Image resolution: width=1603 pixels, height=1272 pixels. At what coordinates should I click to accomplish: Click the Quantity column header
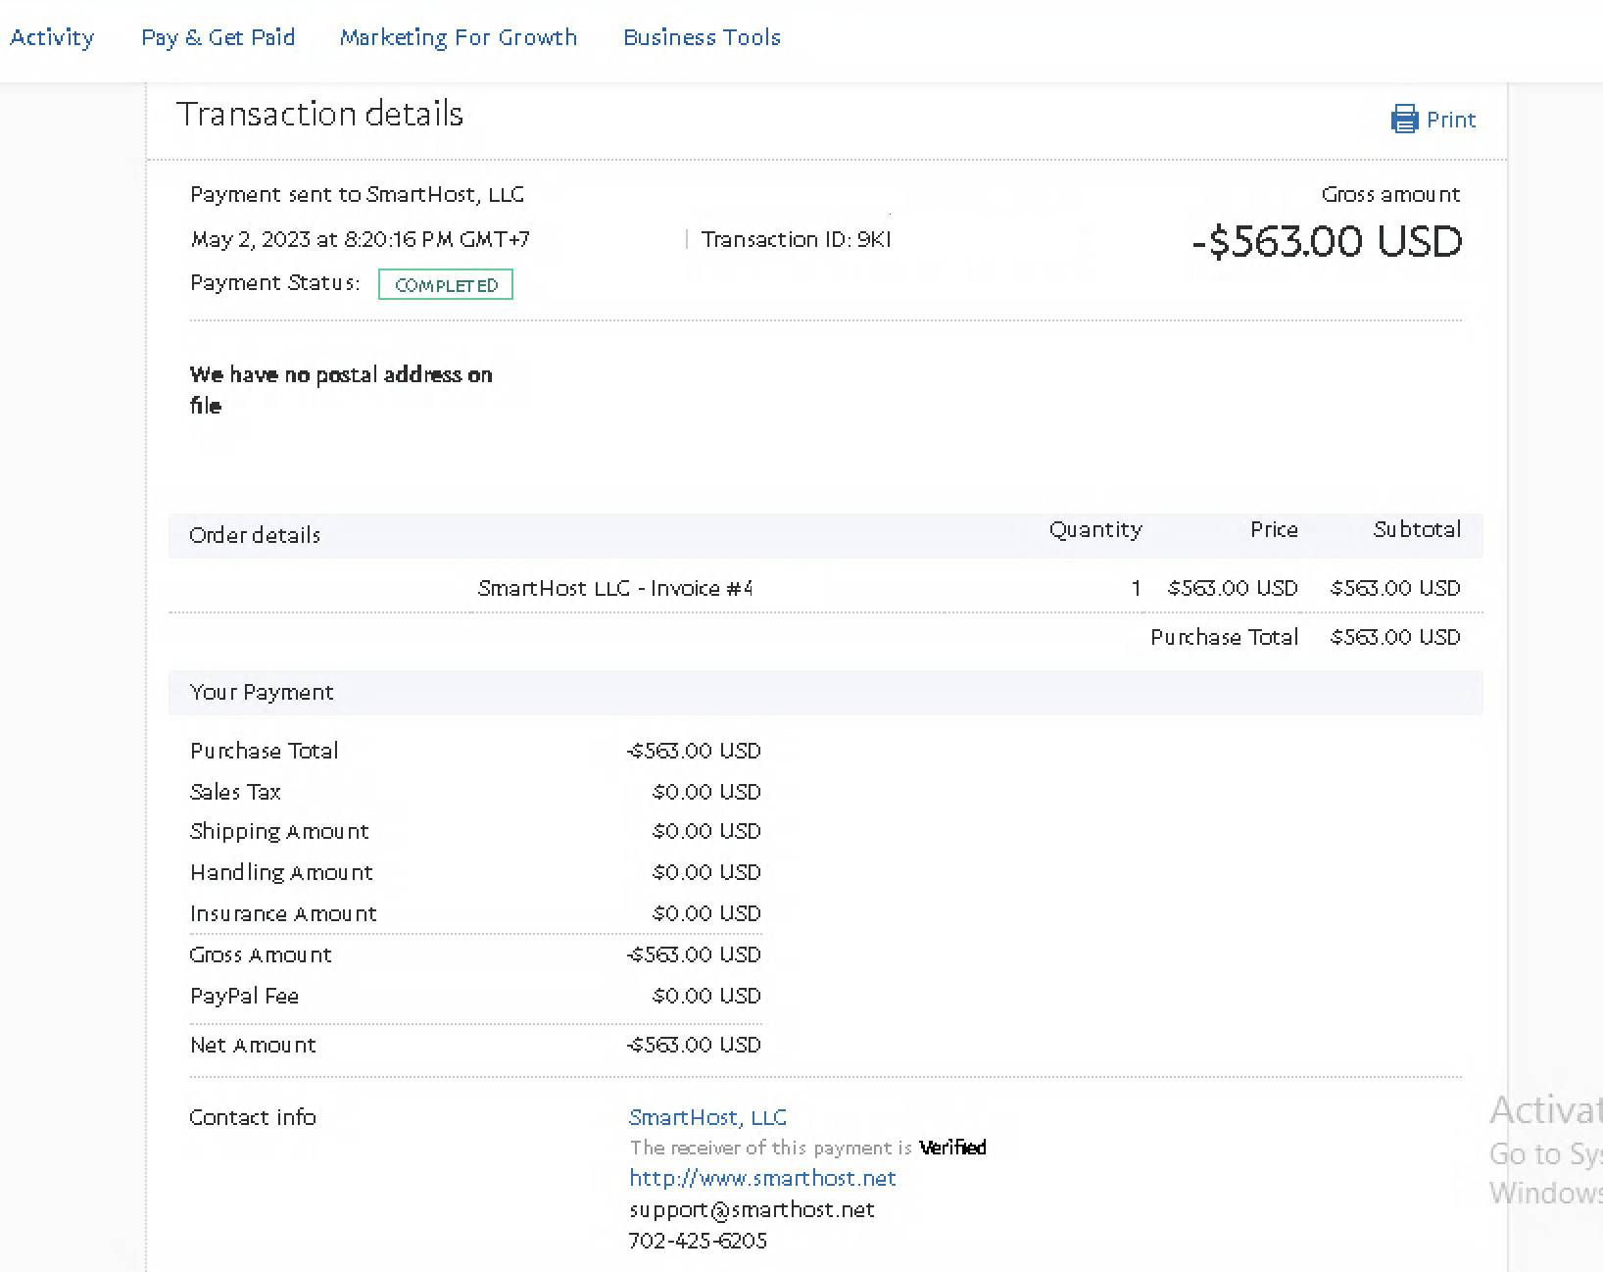[x=1095, y=529]
